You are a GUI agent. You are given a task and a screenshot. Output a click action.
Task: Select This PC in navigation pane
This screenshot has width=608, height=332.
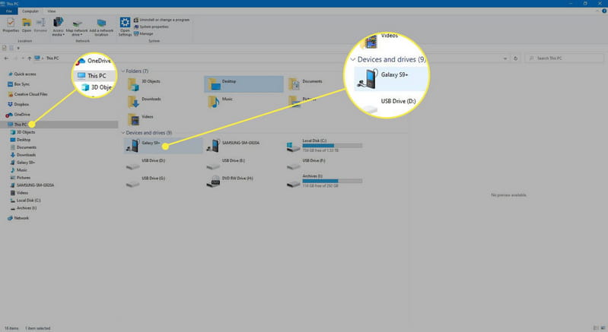(x=59, y=124)
